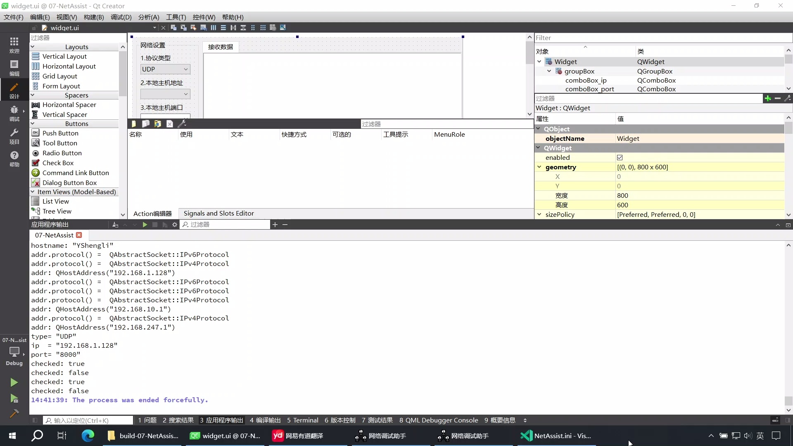Screen dimensions: 793x446
Task: Select Push Button in the widget box
Action: point(60,133)
